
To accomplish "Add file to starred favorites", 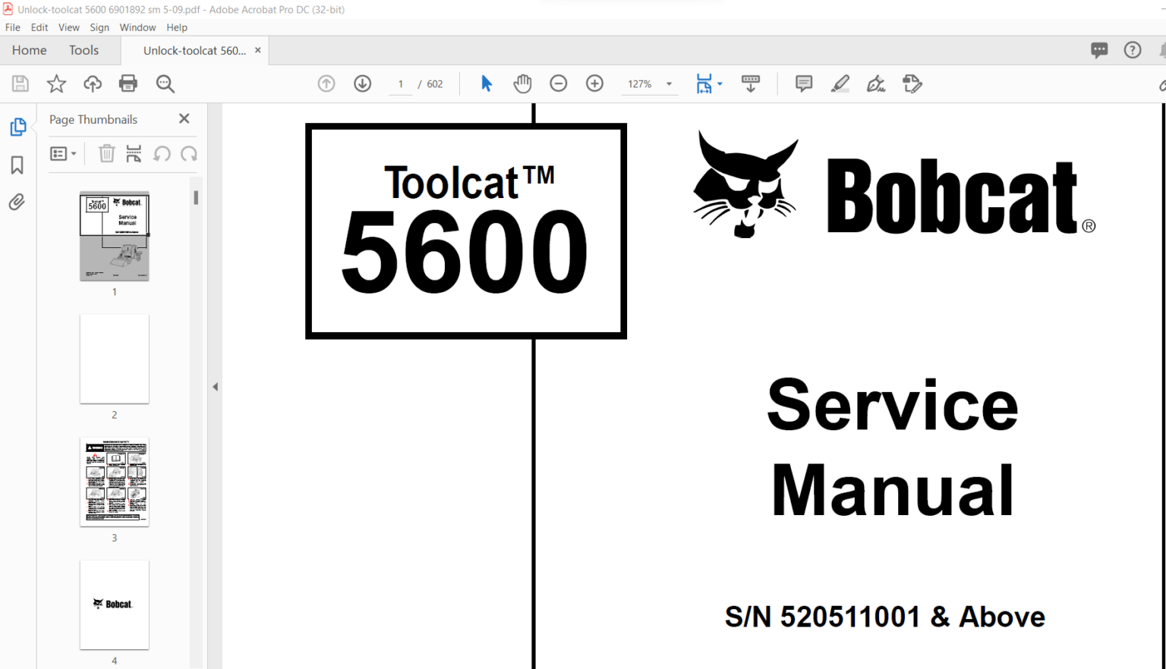I will tap(56, 84).
